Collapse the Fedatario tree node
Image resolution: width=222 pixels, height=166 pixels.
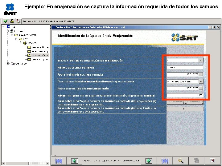click(x=8, y=31)
